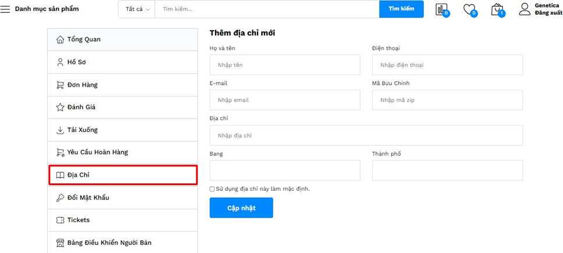
Task: Focus the 'Nhập địa chỉ' address input field
Action: tap(366, 136)
